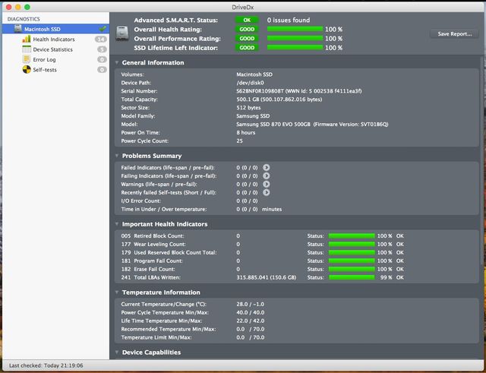Open details arrow for Recently failed Self-tests
486x373 pixels.
(x=267, y=192)
